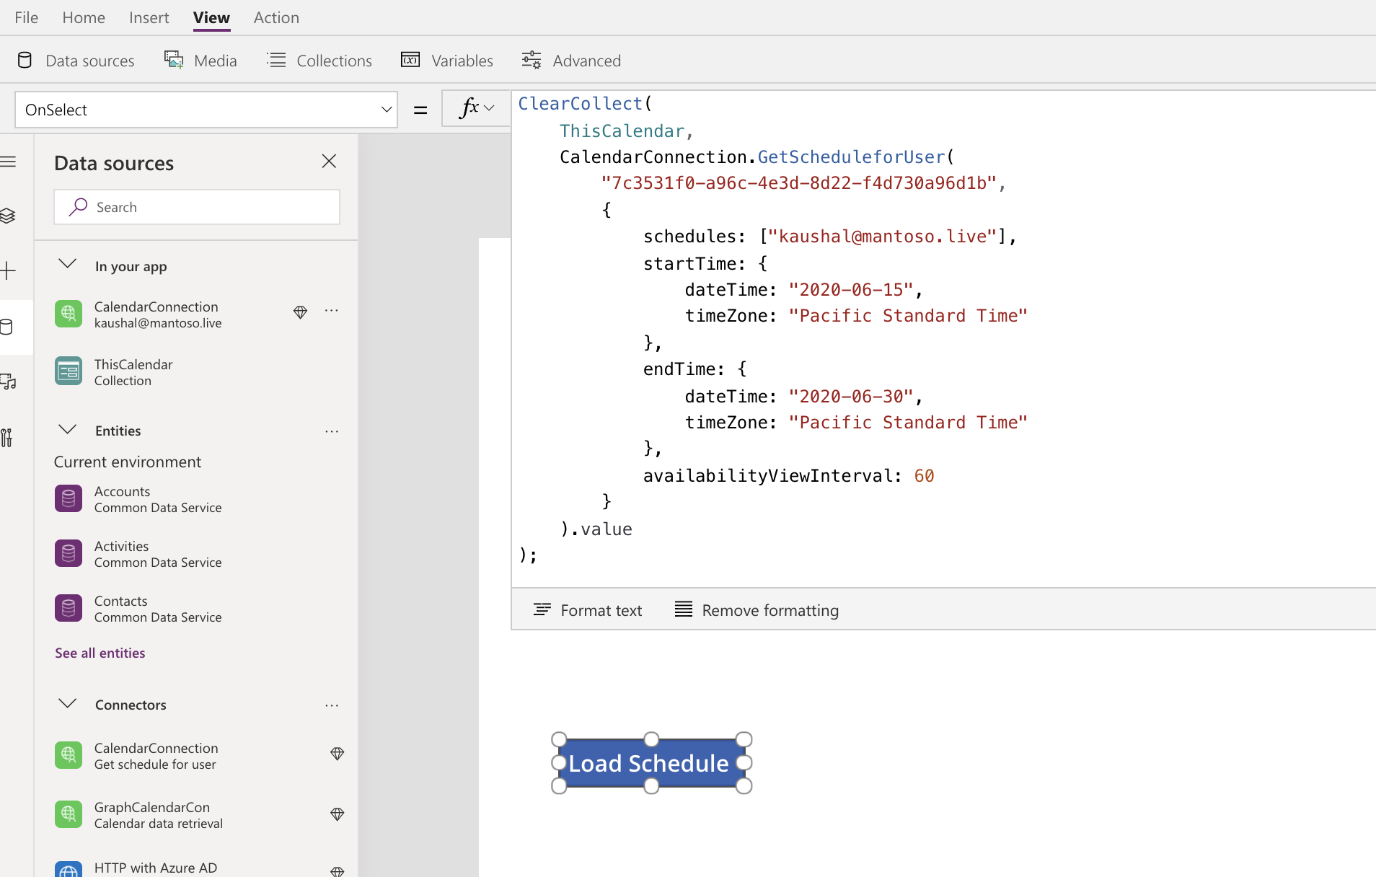Open Collections in the View ribbon
1376x877 pixels.
(319, 61)
